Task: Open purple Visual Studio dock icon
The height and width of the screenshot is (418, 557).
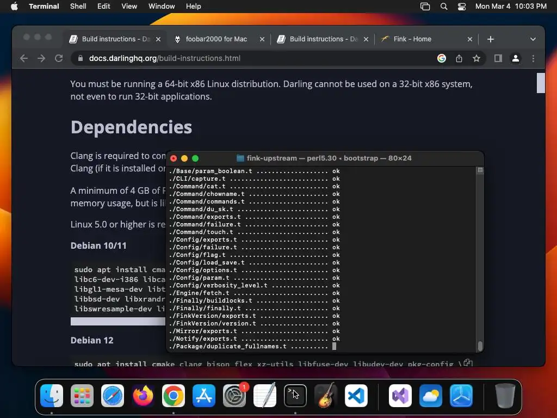Action: [x=400, y=395]
